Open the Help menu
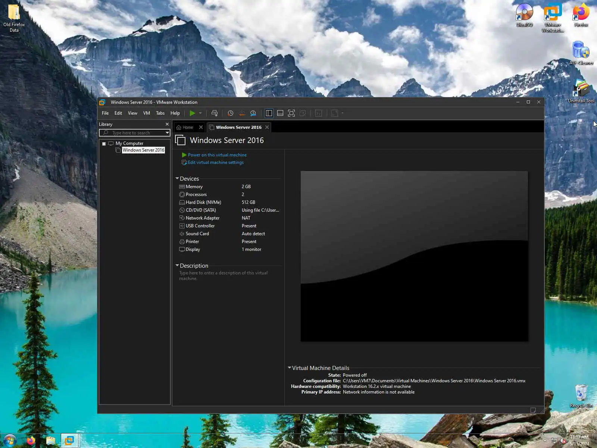Image resolution: width=597 pixels, height=448 pixels. [x=175, y=113]
